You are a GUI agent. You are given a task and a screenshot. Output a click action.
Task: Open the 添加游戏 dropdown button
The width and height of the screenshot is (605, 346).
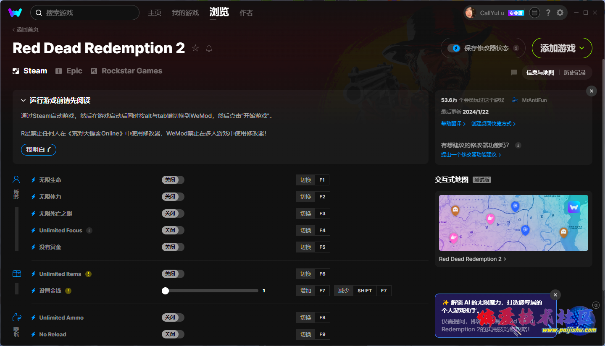point(562,48)
